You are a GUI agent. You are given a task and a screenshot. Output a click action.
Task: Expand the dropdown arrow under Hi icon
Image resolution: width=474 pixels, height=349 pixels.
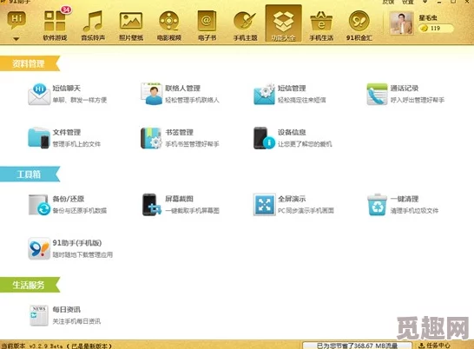pos(16,39)
